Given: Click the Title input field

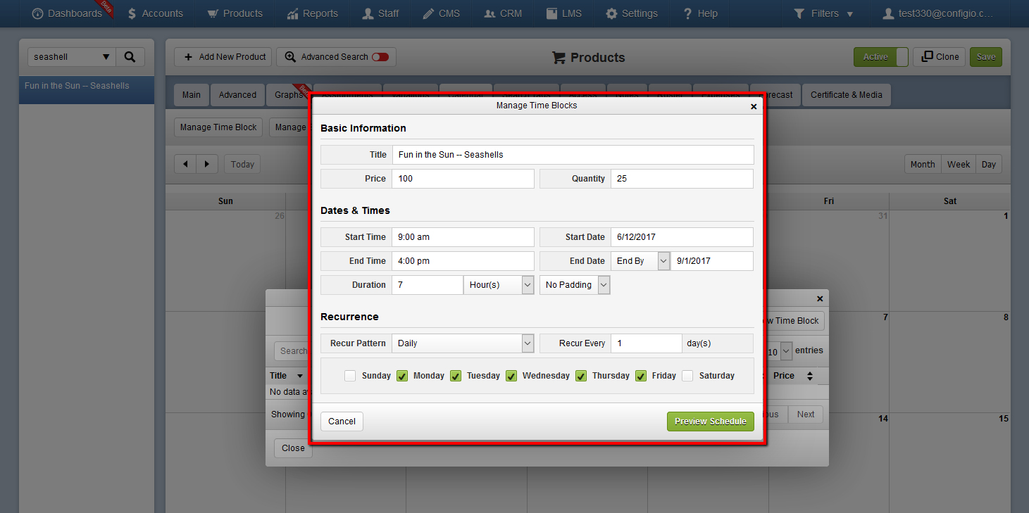Looking at the screenshot, I should click(x=573, y=155).
